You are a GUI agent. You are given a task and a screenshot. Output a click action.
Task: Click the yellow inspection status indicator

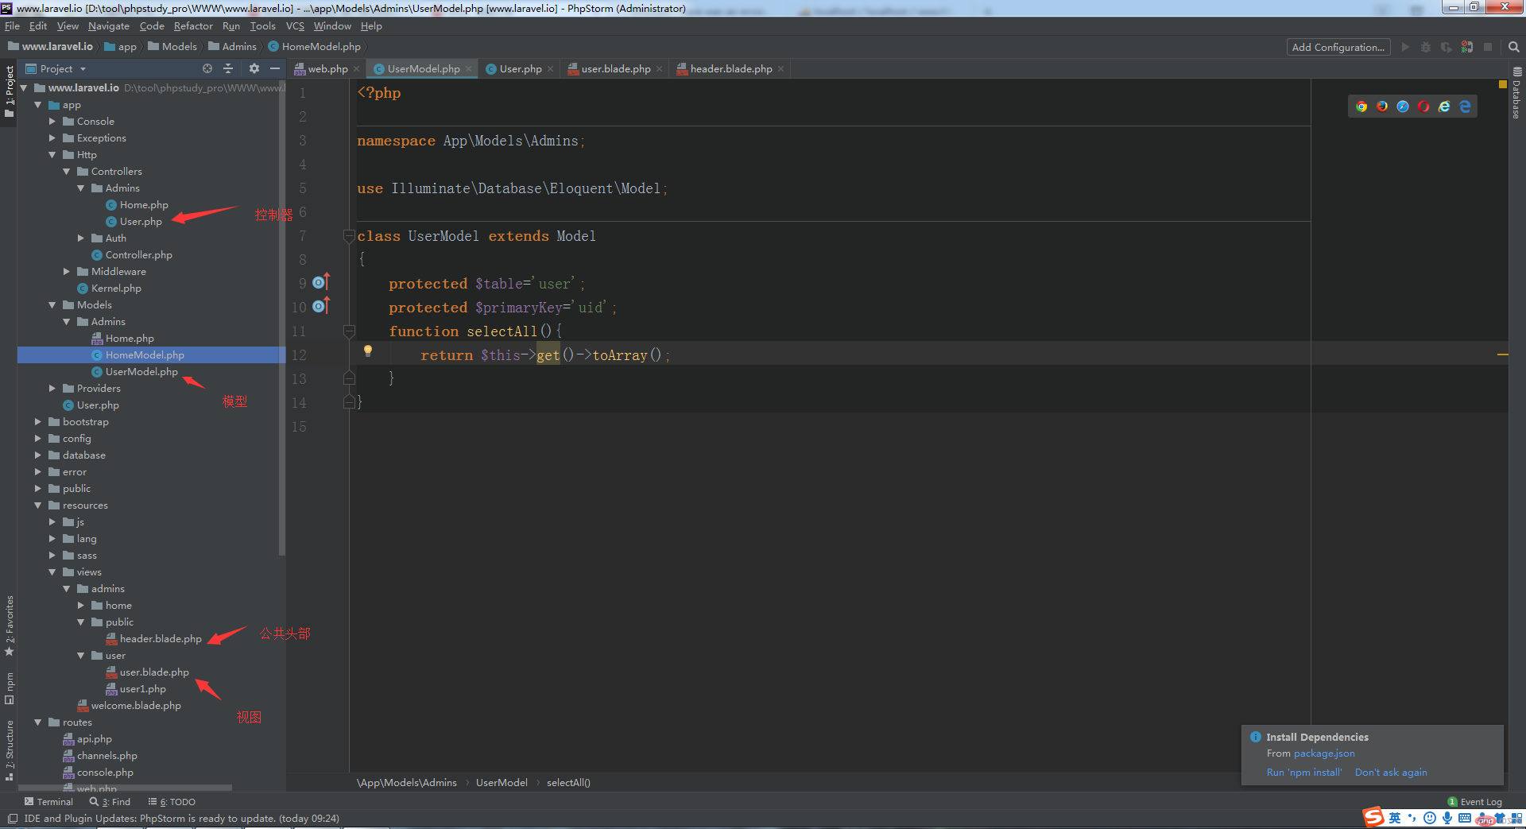tap(1502, 84)
